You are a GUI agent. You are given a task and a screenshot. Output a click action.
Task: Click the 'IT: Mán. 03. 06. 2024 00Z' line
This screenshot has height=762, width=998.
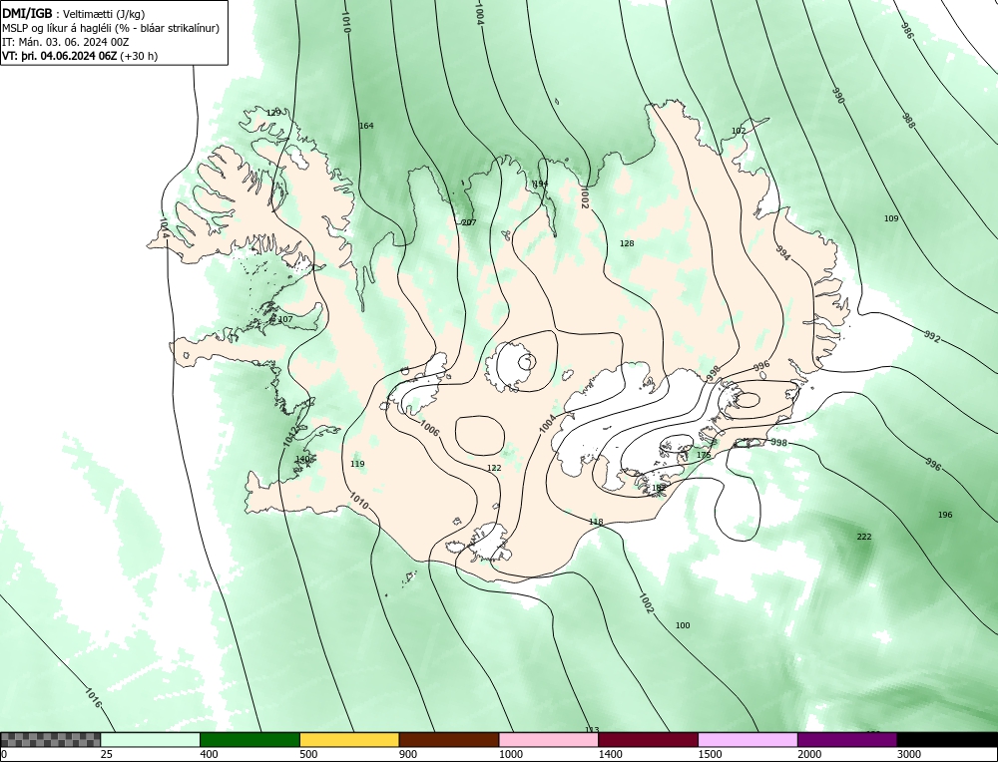coord(66,42)
